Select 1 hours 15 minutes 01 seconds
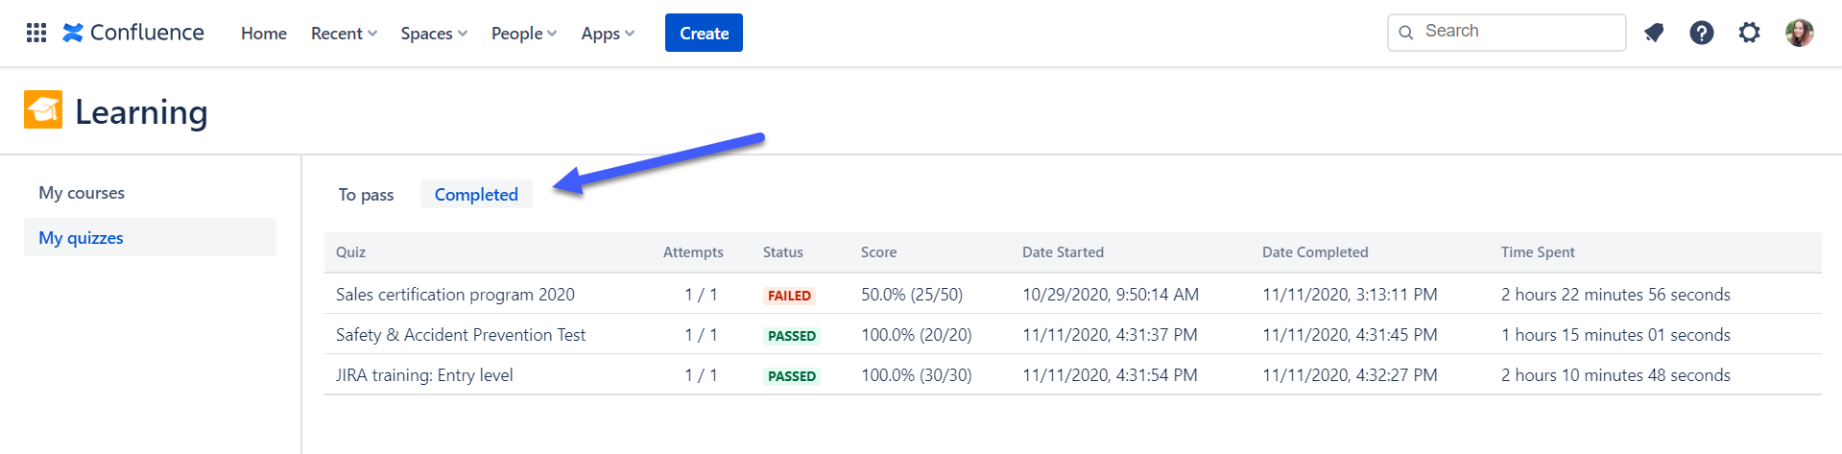 [x=1615, y=335]
